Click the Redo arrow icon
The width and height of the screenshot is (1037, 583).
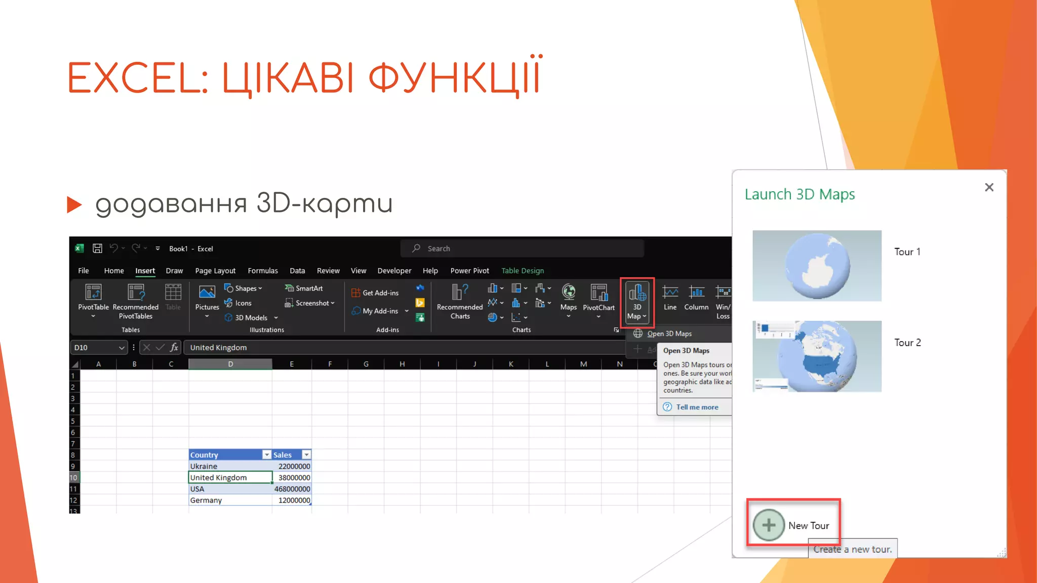[x=136, y=248]
